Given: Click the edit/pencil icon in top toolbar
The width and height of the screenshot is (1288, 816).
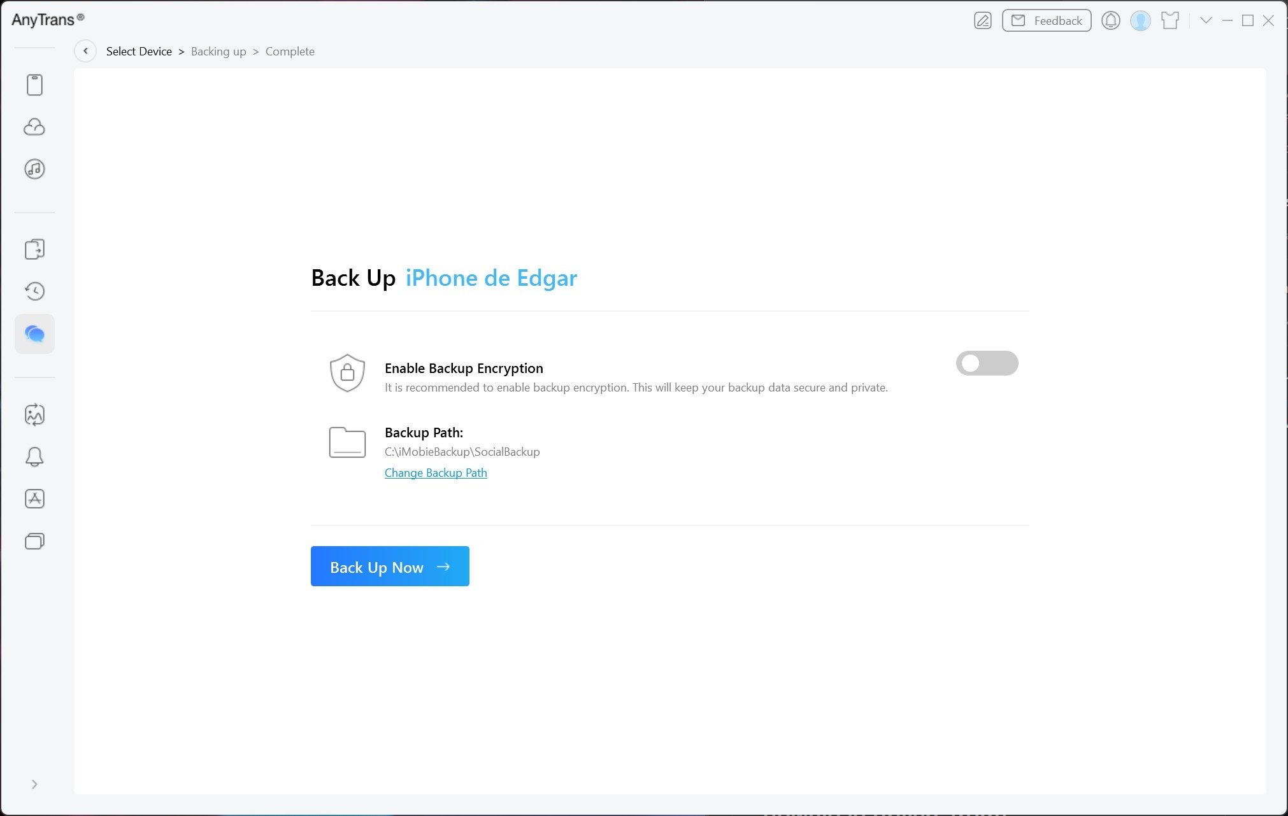Looking at the screenshot, I should 984,20.
